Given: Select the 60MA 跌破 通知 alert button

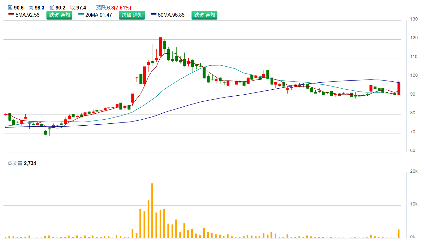Looking at the screenshot, I should point(204,15).
